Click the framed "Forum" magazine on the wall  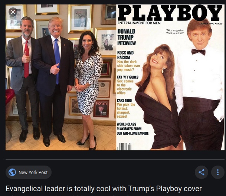pyautogui.click(x=101, y=108)
